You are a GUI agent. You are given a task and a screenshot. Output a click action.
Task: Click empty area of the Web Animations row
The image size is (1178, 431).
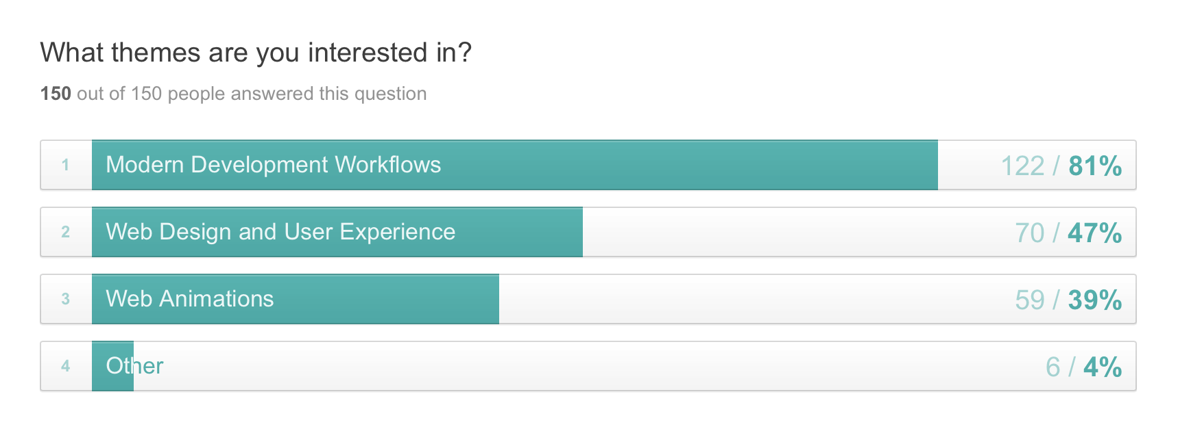(x=754, y=299)
